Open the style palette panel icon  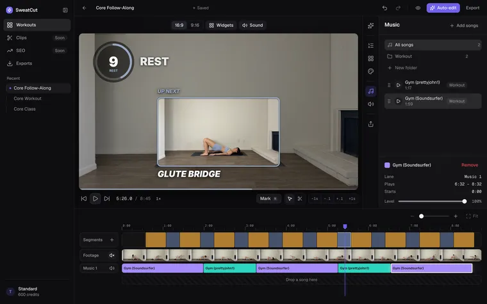[x=371, y=71]
